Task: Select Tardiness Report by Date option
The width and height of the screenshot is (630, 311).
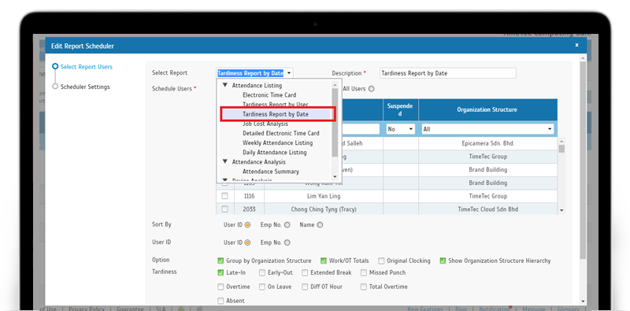Action: click(x=275, y=114)
